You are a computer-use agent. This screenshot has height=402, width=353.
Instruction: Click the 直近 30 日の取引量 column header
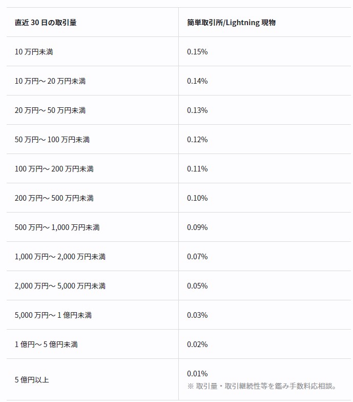pos(46,23)
